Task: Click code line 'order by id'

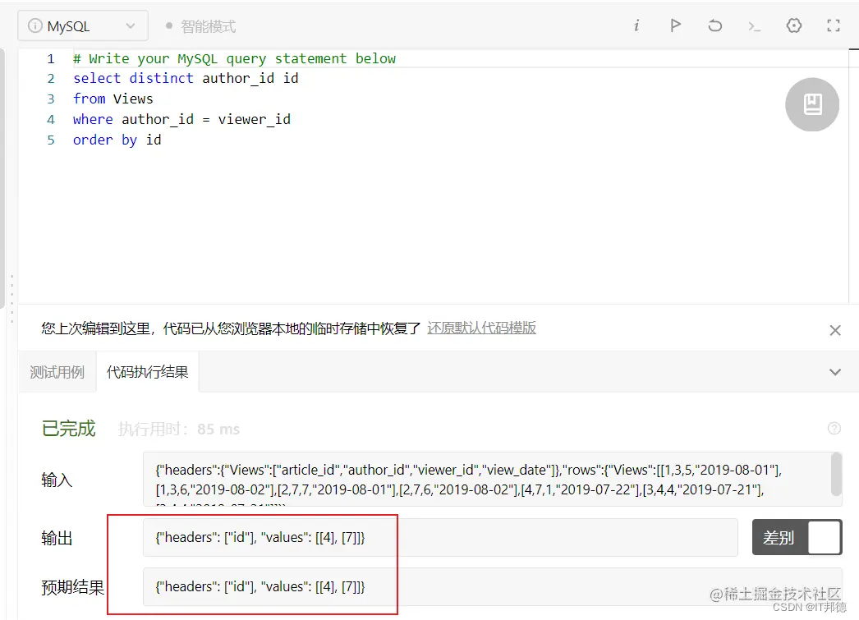Action: point(117,140)
